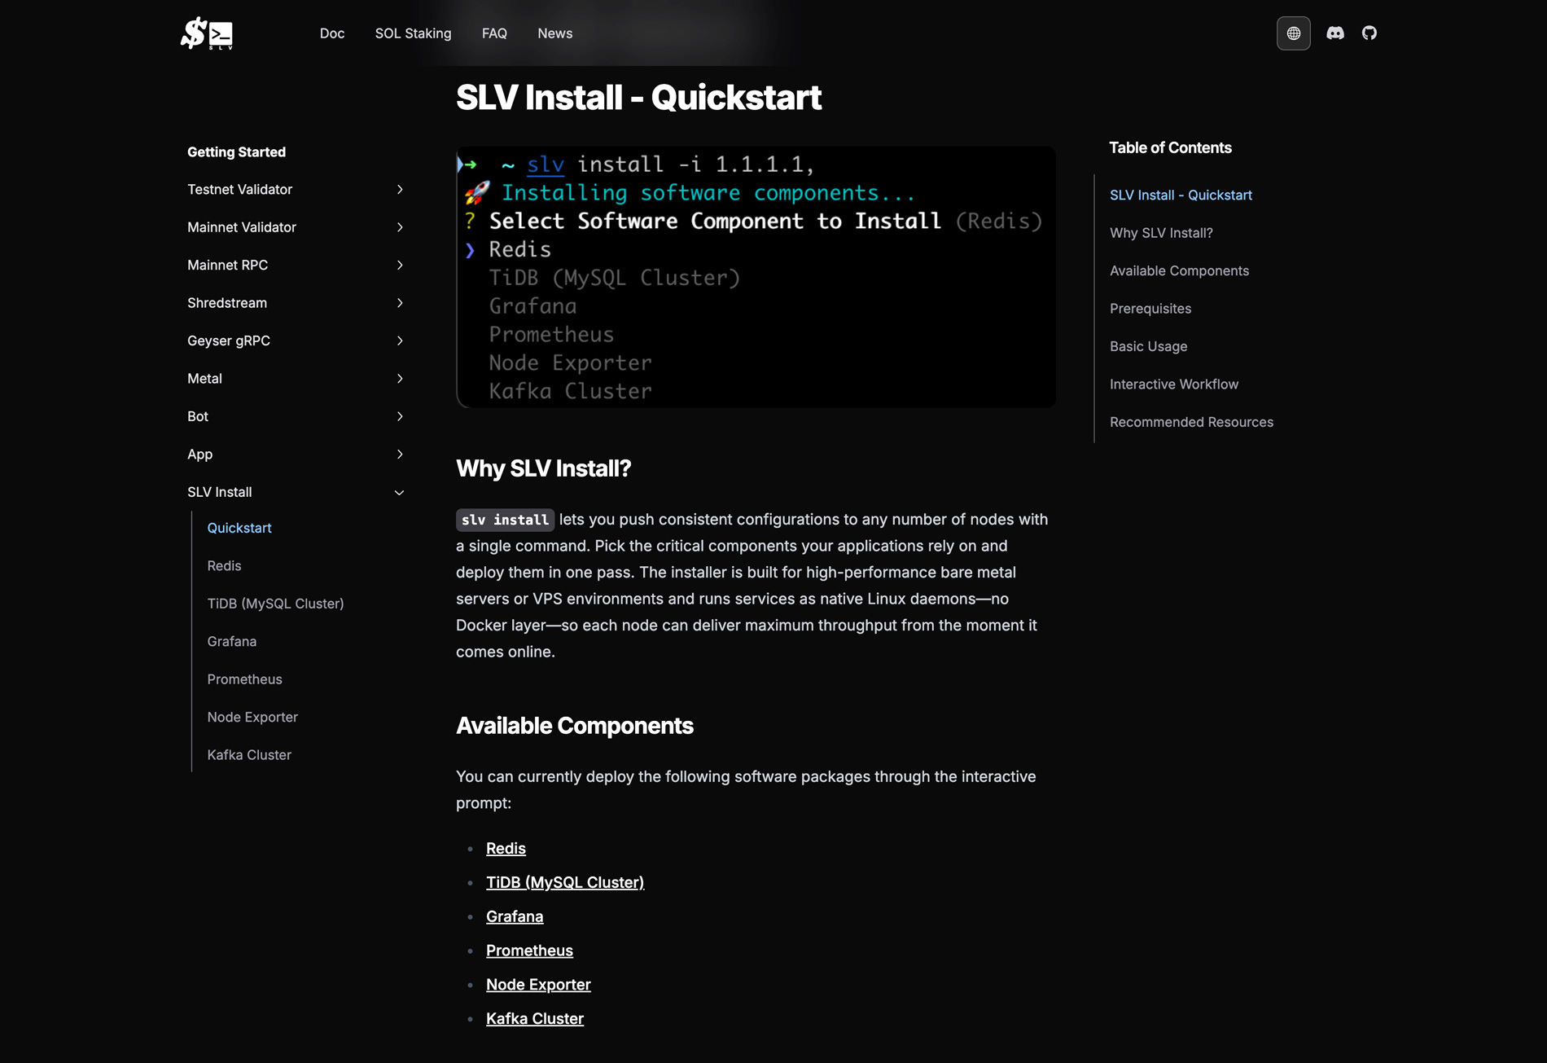Open the Doc menu item
Image resolution: width=1547 pixels, height=1063 pixels.
[332, 33]
